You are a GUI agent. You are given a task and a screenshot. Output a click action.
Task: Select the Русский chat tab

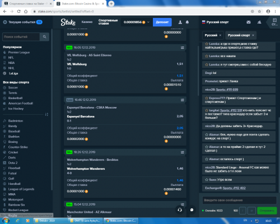click(211, 35)
